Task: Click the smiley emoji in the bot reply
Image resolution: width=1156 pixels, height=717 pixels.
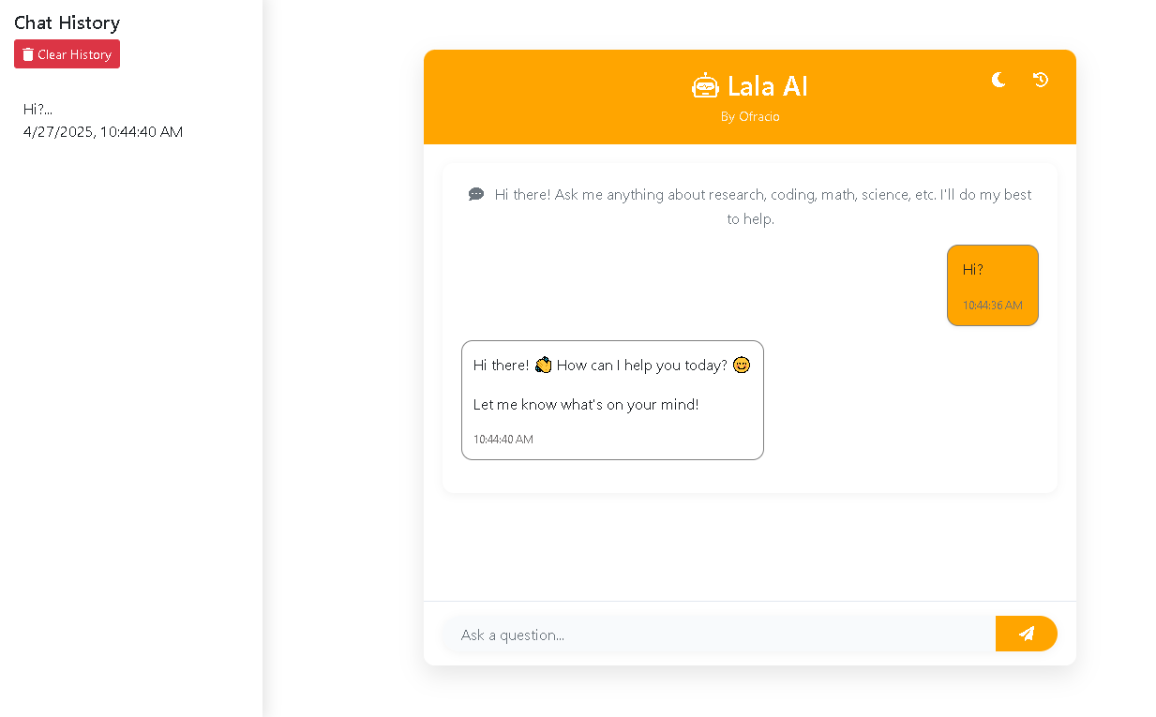Action: pyautogui.click(x=742, y=365)
